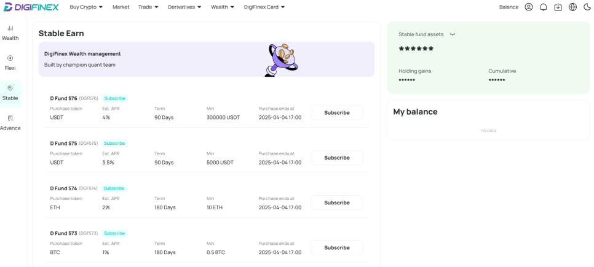Click the 10 ETH minimum value
The image size is (594, 267).
tap(215, 207)
